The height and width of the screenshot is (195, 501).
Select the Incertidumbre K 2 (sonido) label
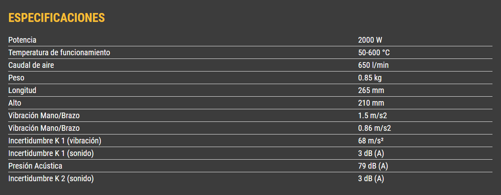(x=51, y=179)
